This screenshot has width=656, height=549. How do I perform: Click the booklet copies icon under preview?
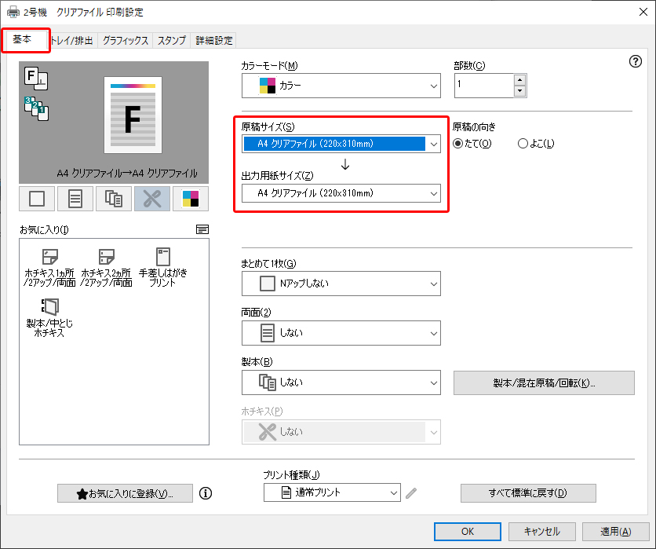click(114, 199)
